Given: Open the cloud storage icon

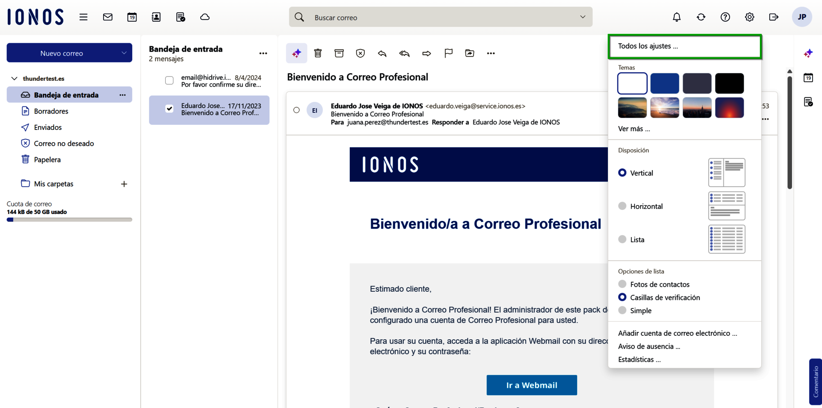Looking at the screenshot, I should coord(205,17).
